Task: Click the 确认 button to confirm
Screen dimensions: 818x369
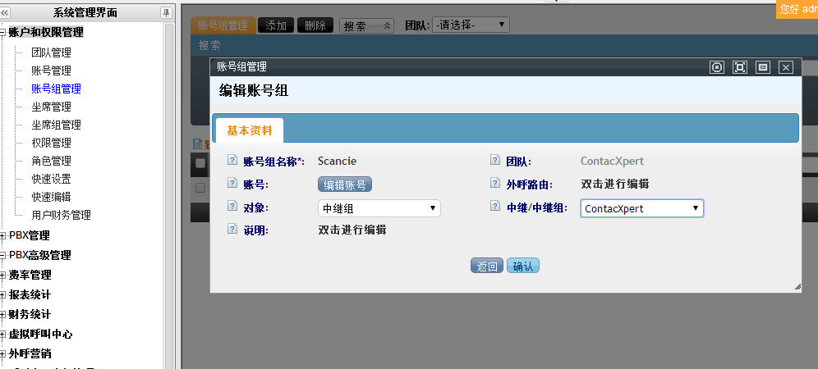Action: tap(522, 266)
